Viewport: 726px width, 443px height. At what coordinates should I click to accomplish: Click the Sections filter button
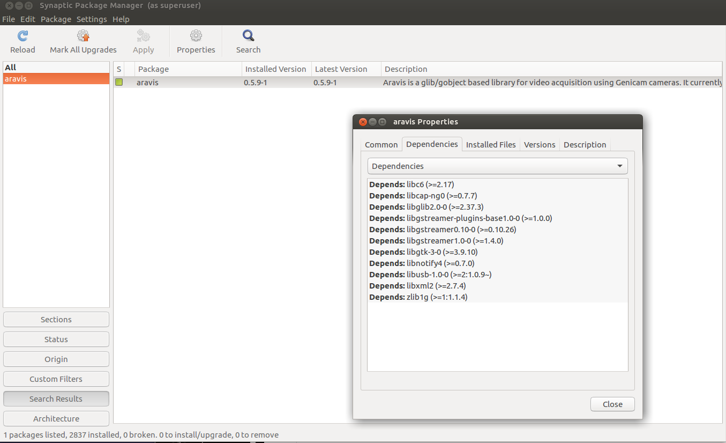pos(56,320)
